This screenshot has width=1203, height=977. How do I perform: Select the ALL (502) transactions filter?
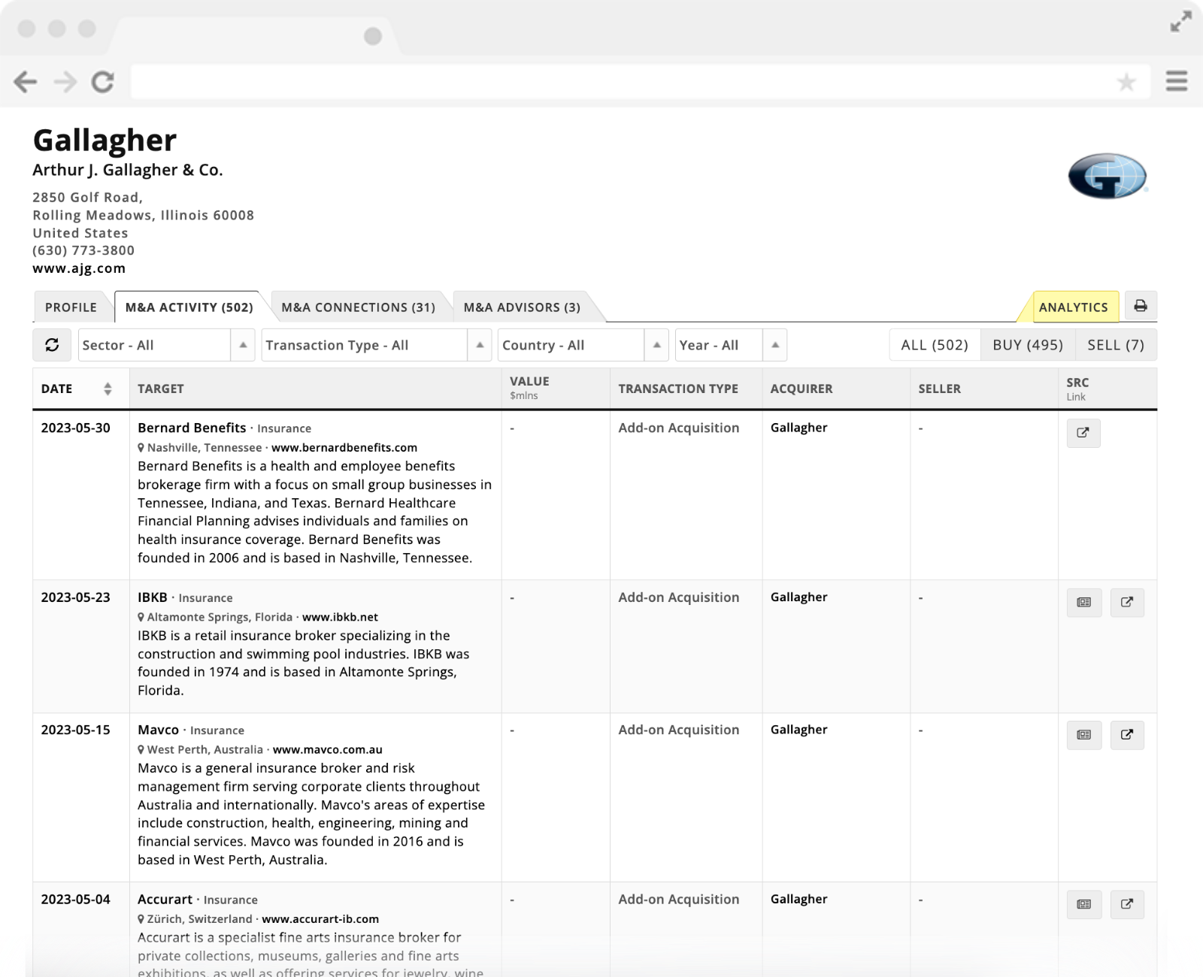934,345
